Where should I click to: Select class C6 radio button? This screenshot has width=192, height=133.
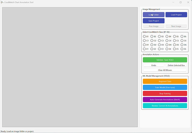pos(182,41)
